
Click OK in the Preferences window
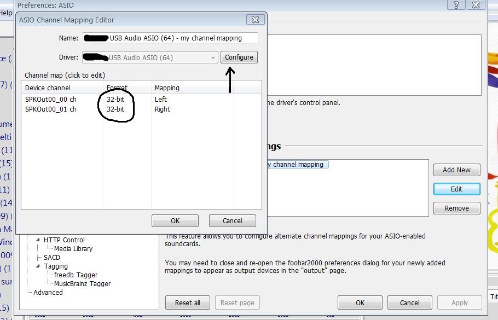360,303
